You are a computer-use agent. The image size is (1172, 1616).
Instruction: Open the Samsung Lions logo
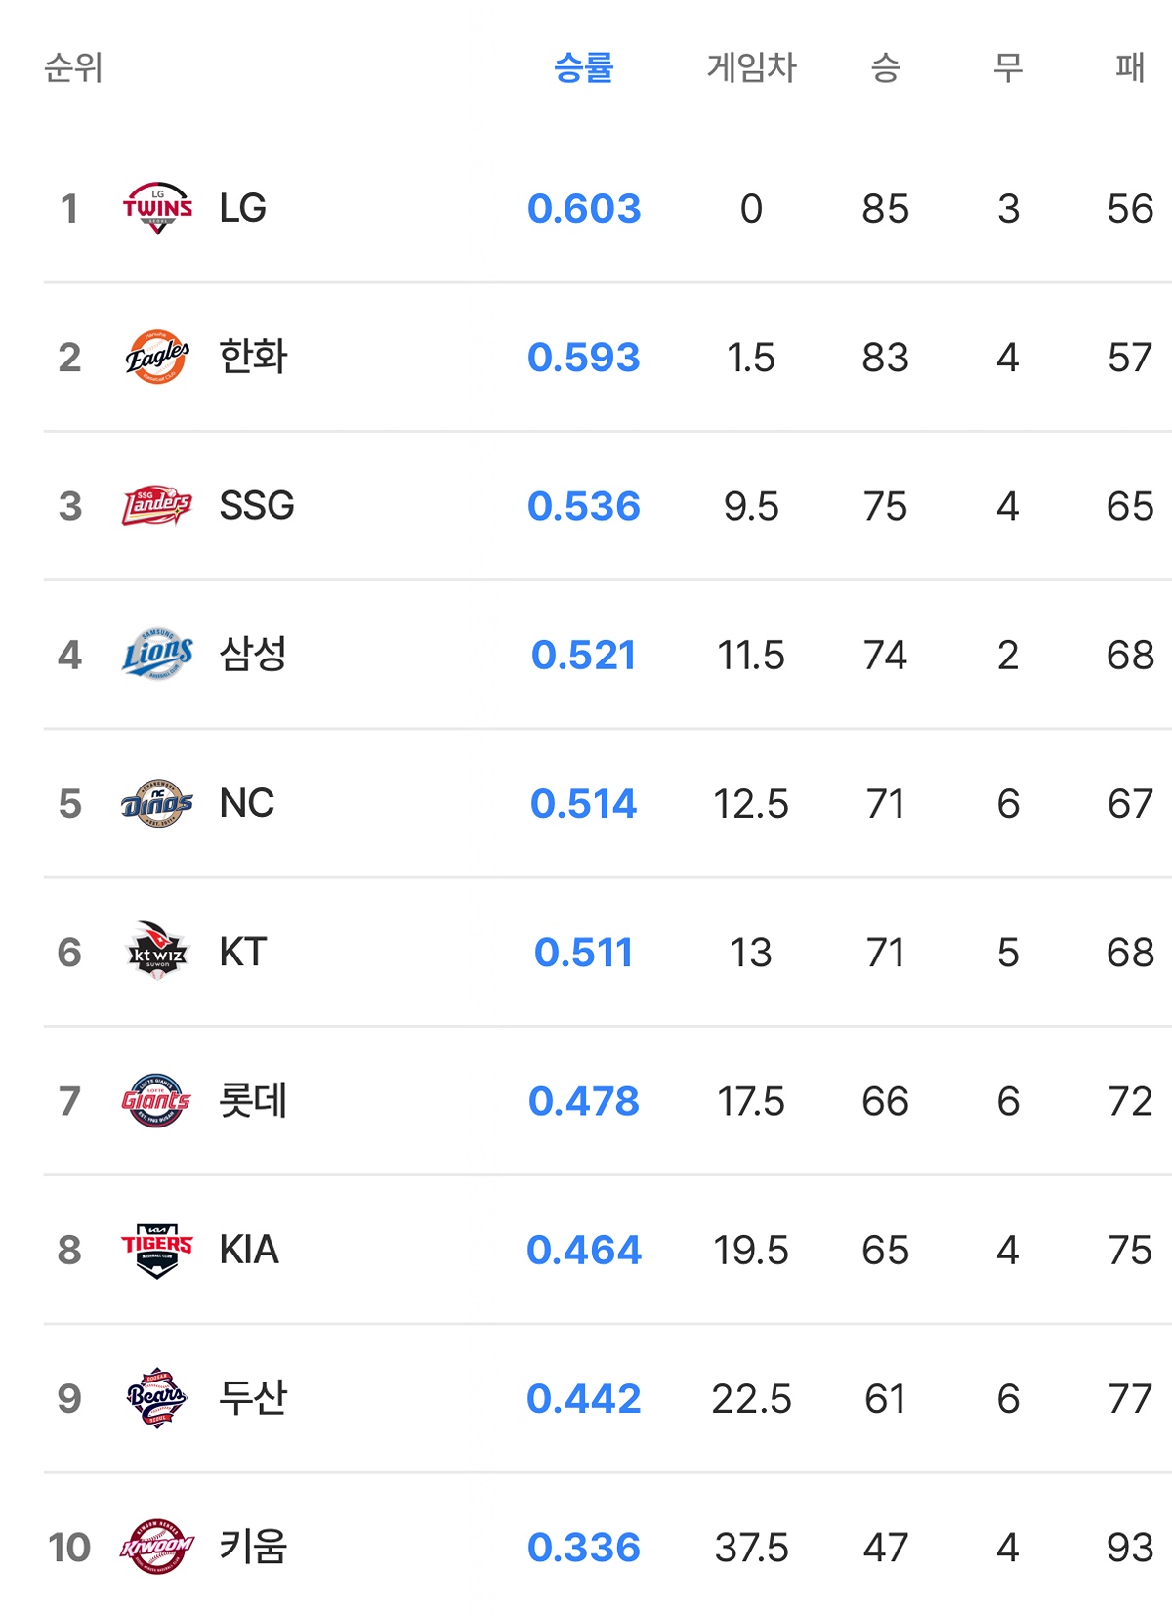[157, 655]
